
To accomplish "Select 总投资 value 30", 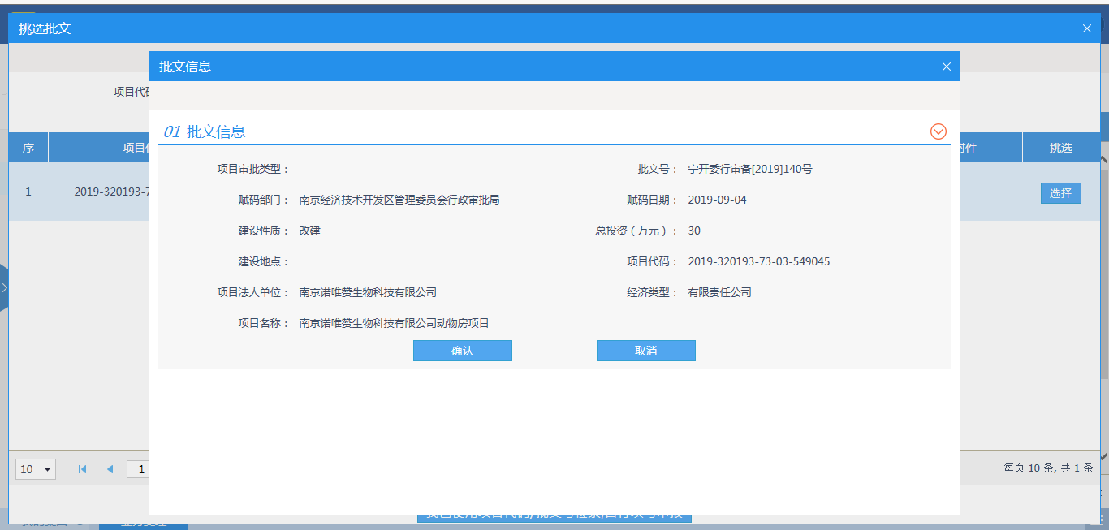I will click(x=694, y=231).
